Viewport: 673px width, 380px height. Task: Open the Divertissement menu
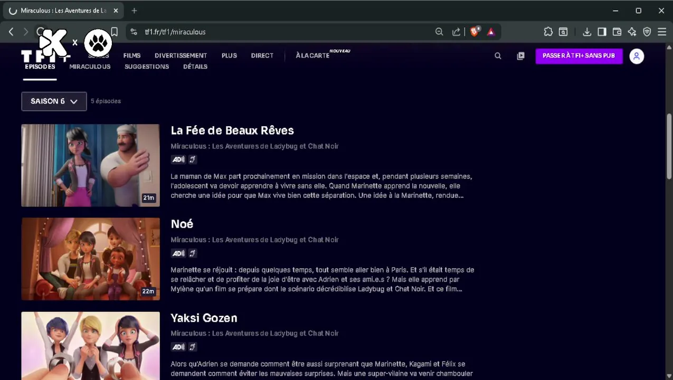tap(181, 55)
